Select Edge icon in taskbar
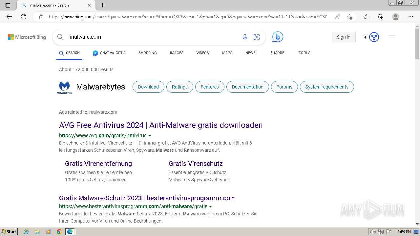The width and height of the screenshot is (420, 236). [x=70, y=232]
